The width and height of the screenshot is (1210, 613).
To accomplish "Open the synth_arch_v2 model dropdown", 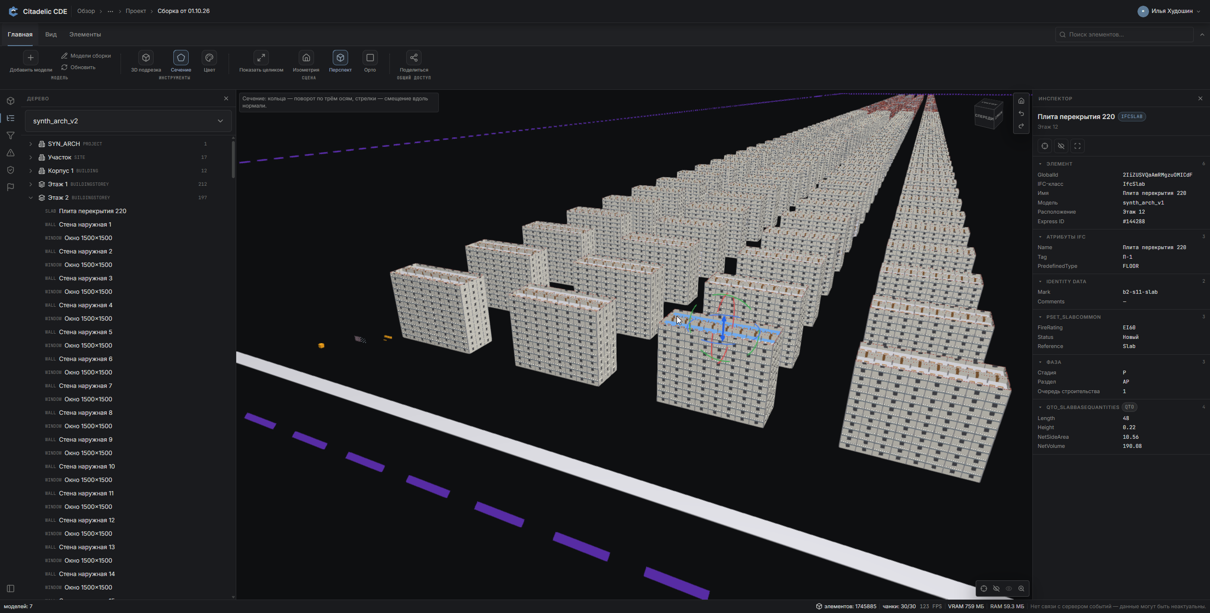I will tap(128, 121).
